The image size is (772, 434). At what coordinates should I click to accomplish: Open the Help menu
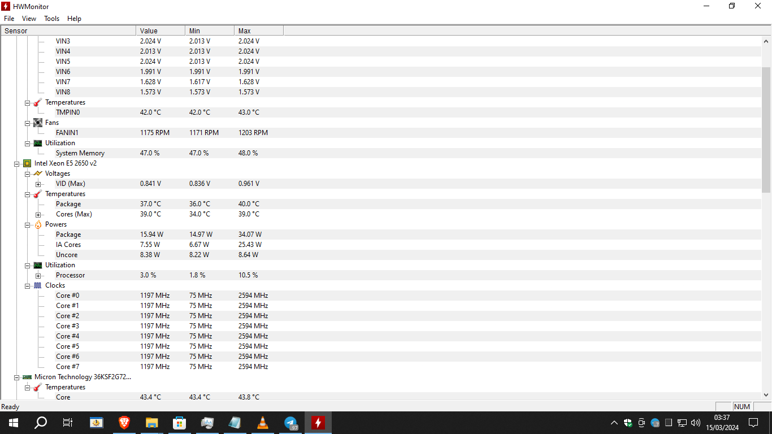[x=74, y=19]
